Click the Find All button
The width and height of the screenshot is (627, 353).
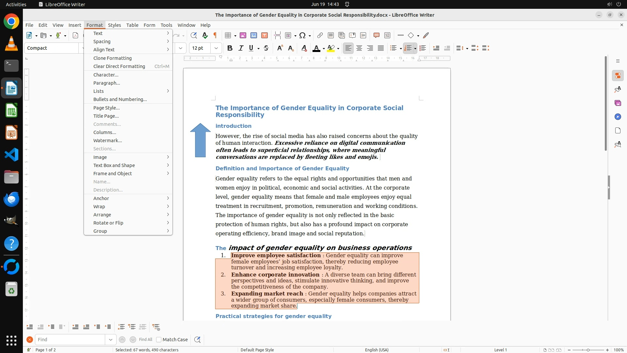click(x=146, y=340)
